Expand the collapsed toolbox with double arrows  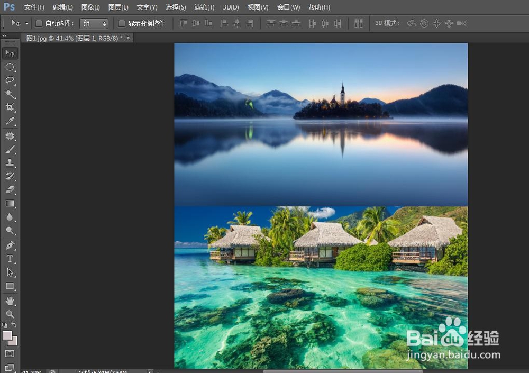(4, 35)
